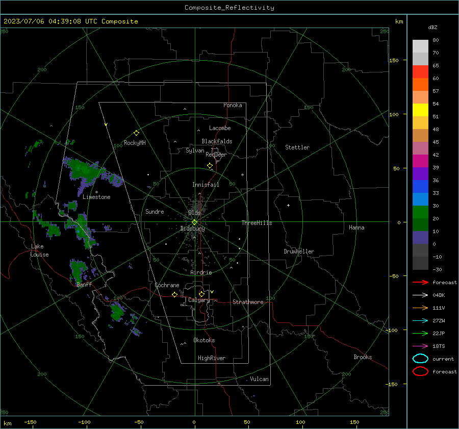The image size is (459, 429).
Task: Click the Strathmore label
Action: [248, 302]
